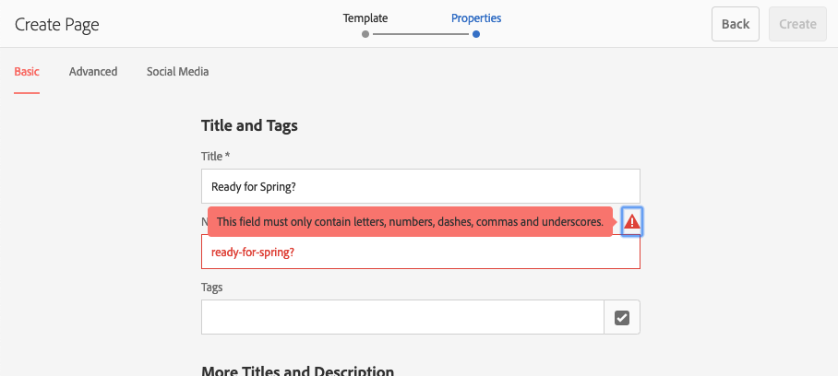Click the "Create Page" heading

pyautogui.click(x=57, y=24)
